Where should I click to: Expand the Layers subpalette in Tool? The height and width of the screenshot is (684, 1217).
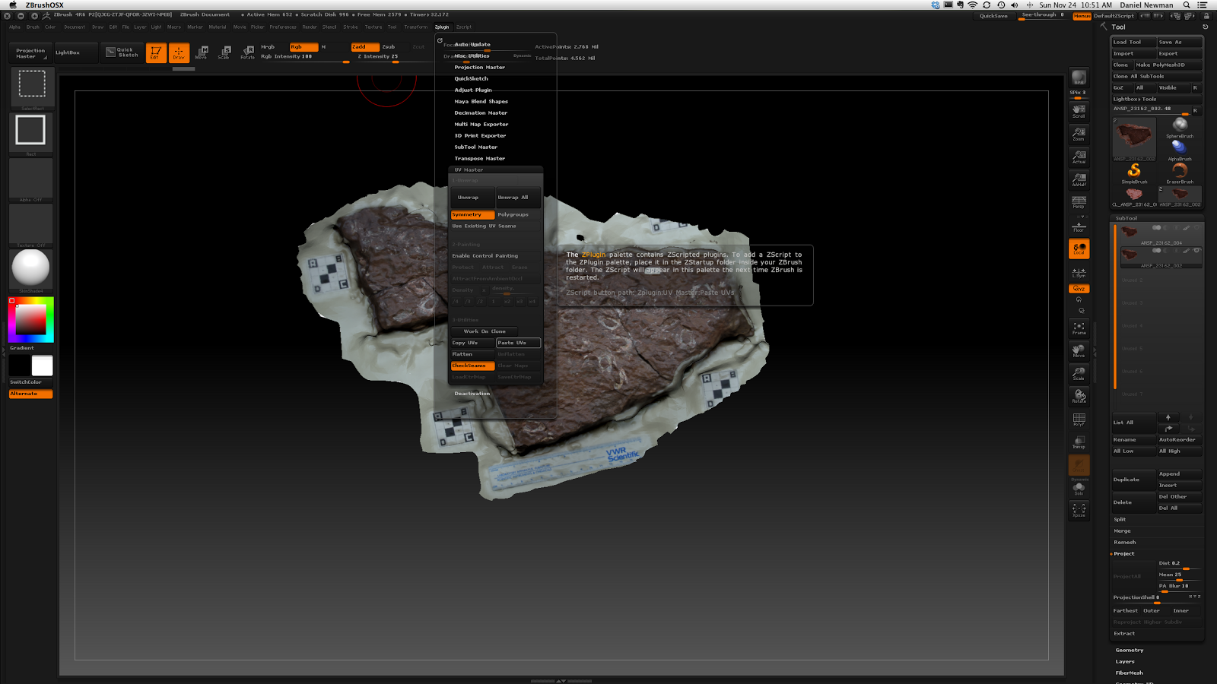[x=1125, y=662]
